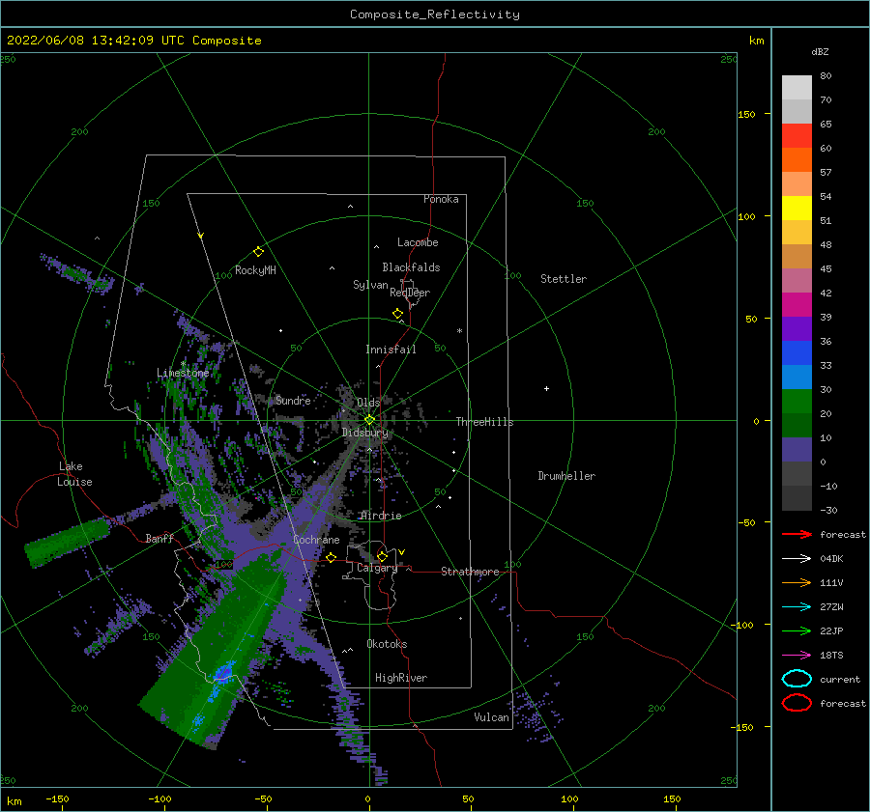Screen dimensions: 870x812
Task: Select the Limestone label
Action: click(183, 373)
